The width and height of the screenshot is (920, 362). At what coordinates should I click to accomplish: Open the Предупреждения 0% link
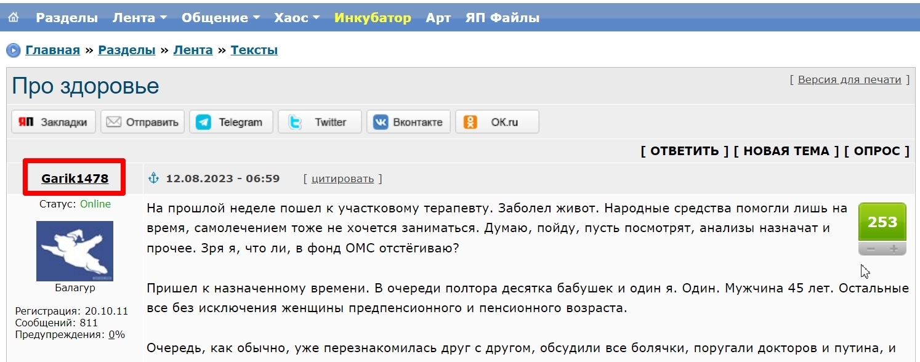(116, 335)
